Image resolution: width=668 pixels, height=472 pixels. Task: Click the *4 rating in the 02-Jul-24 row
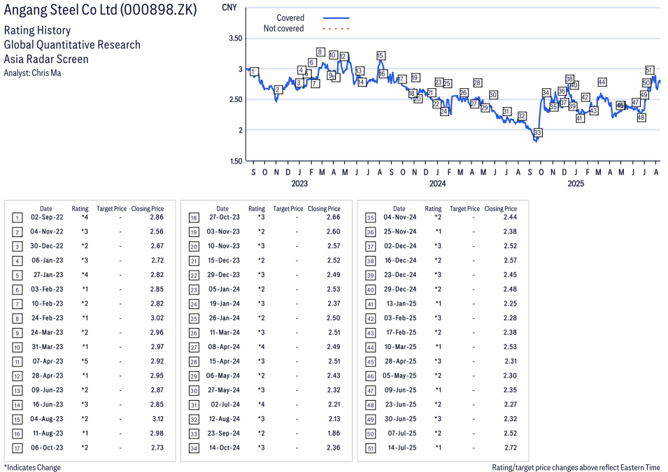click(261, 404)
